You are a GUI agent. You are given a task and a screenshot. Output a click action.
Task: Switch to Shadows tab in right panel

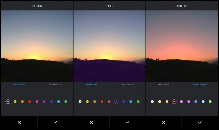[x=164, y=85]
